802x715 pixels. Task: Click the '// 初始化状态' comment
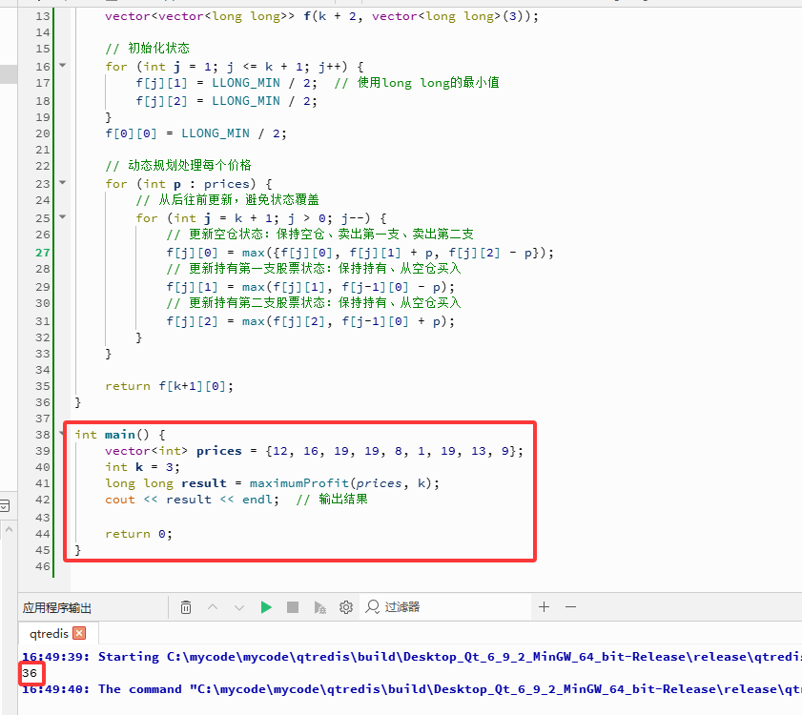pyautogui.click(x=147, y=49)
